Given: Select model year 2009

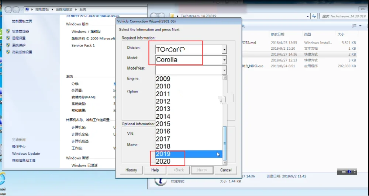Looking at the screenshot, I should [x=189, y=79].
